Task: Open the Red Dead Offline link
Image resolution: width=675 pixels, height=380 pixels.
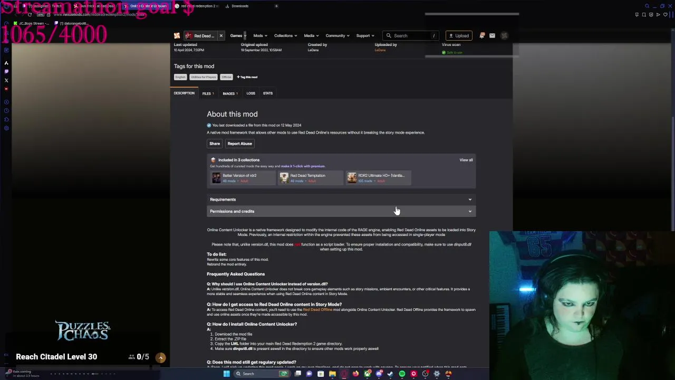Action: tap(317, 310)
